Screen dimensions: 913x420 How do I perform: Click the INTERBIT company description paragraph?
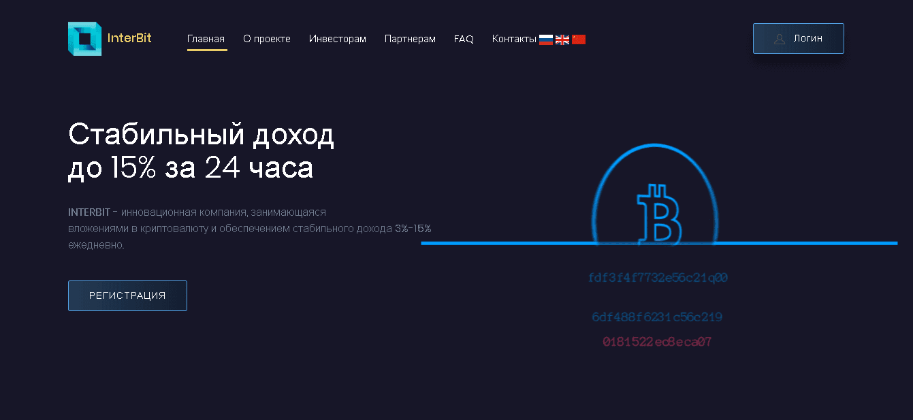point(249,228)
